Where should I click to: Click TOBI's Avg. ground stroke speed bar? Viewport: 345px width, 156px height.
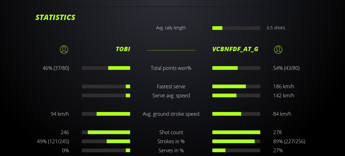(x=106, y=114)
